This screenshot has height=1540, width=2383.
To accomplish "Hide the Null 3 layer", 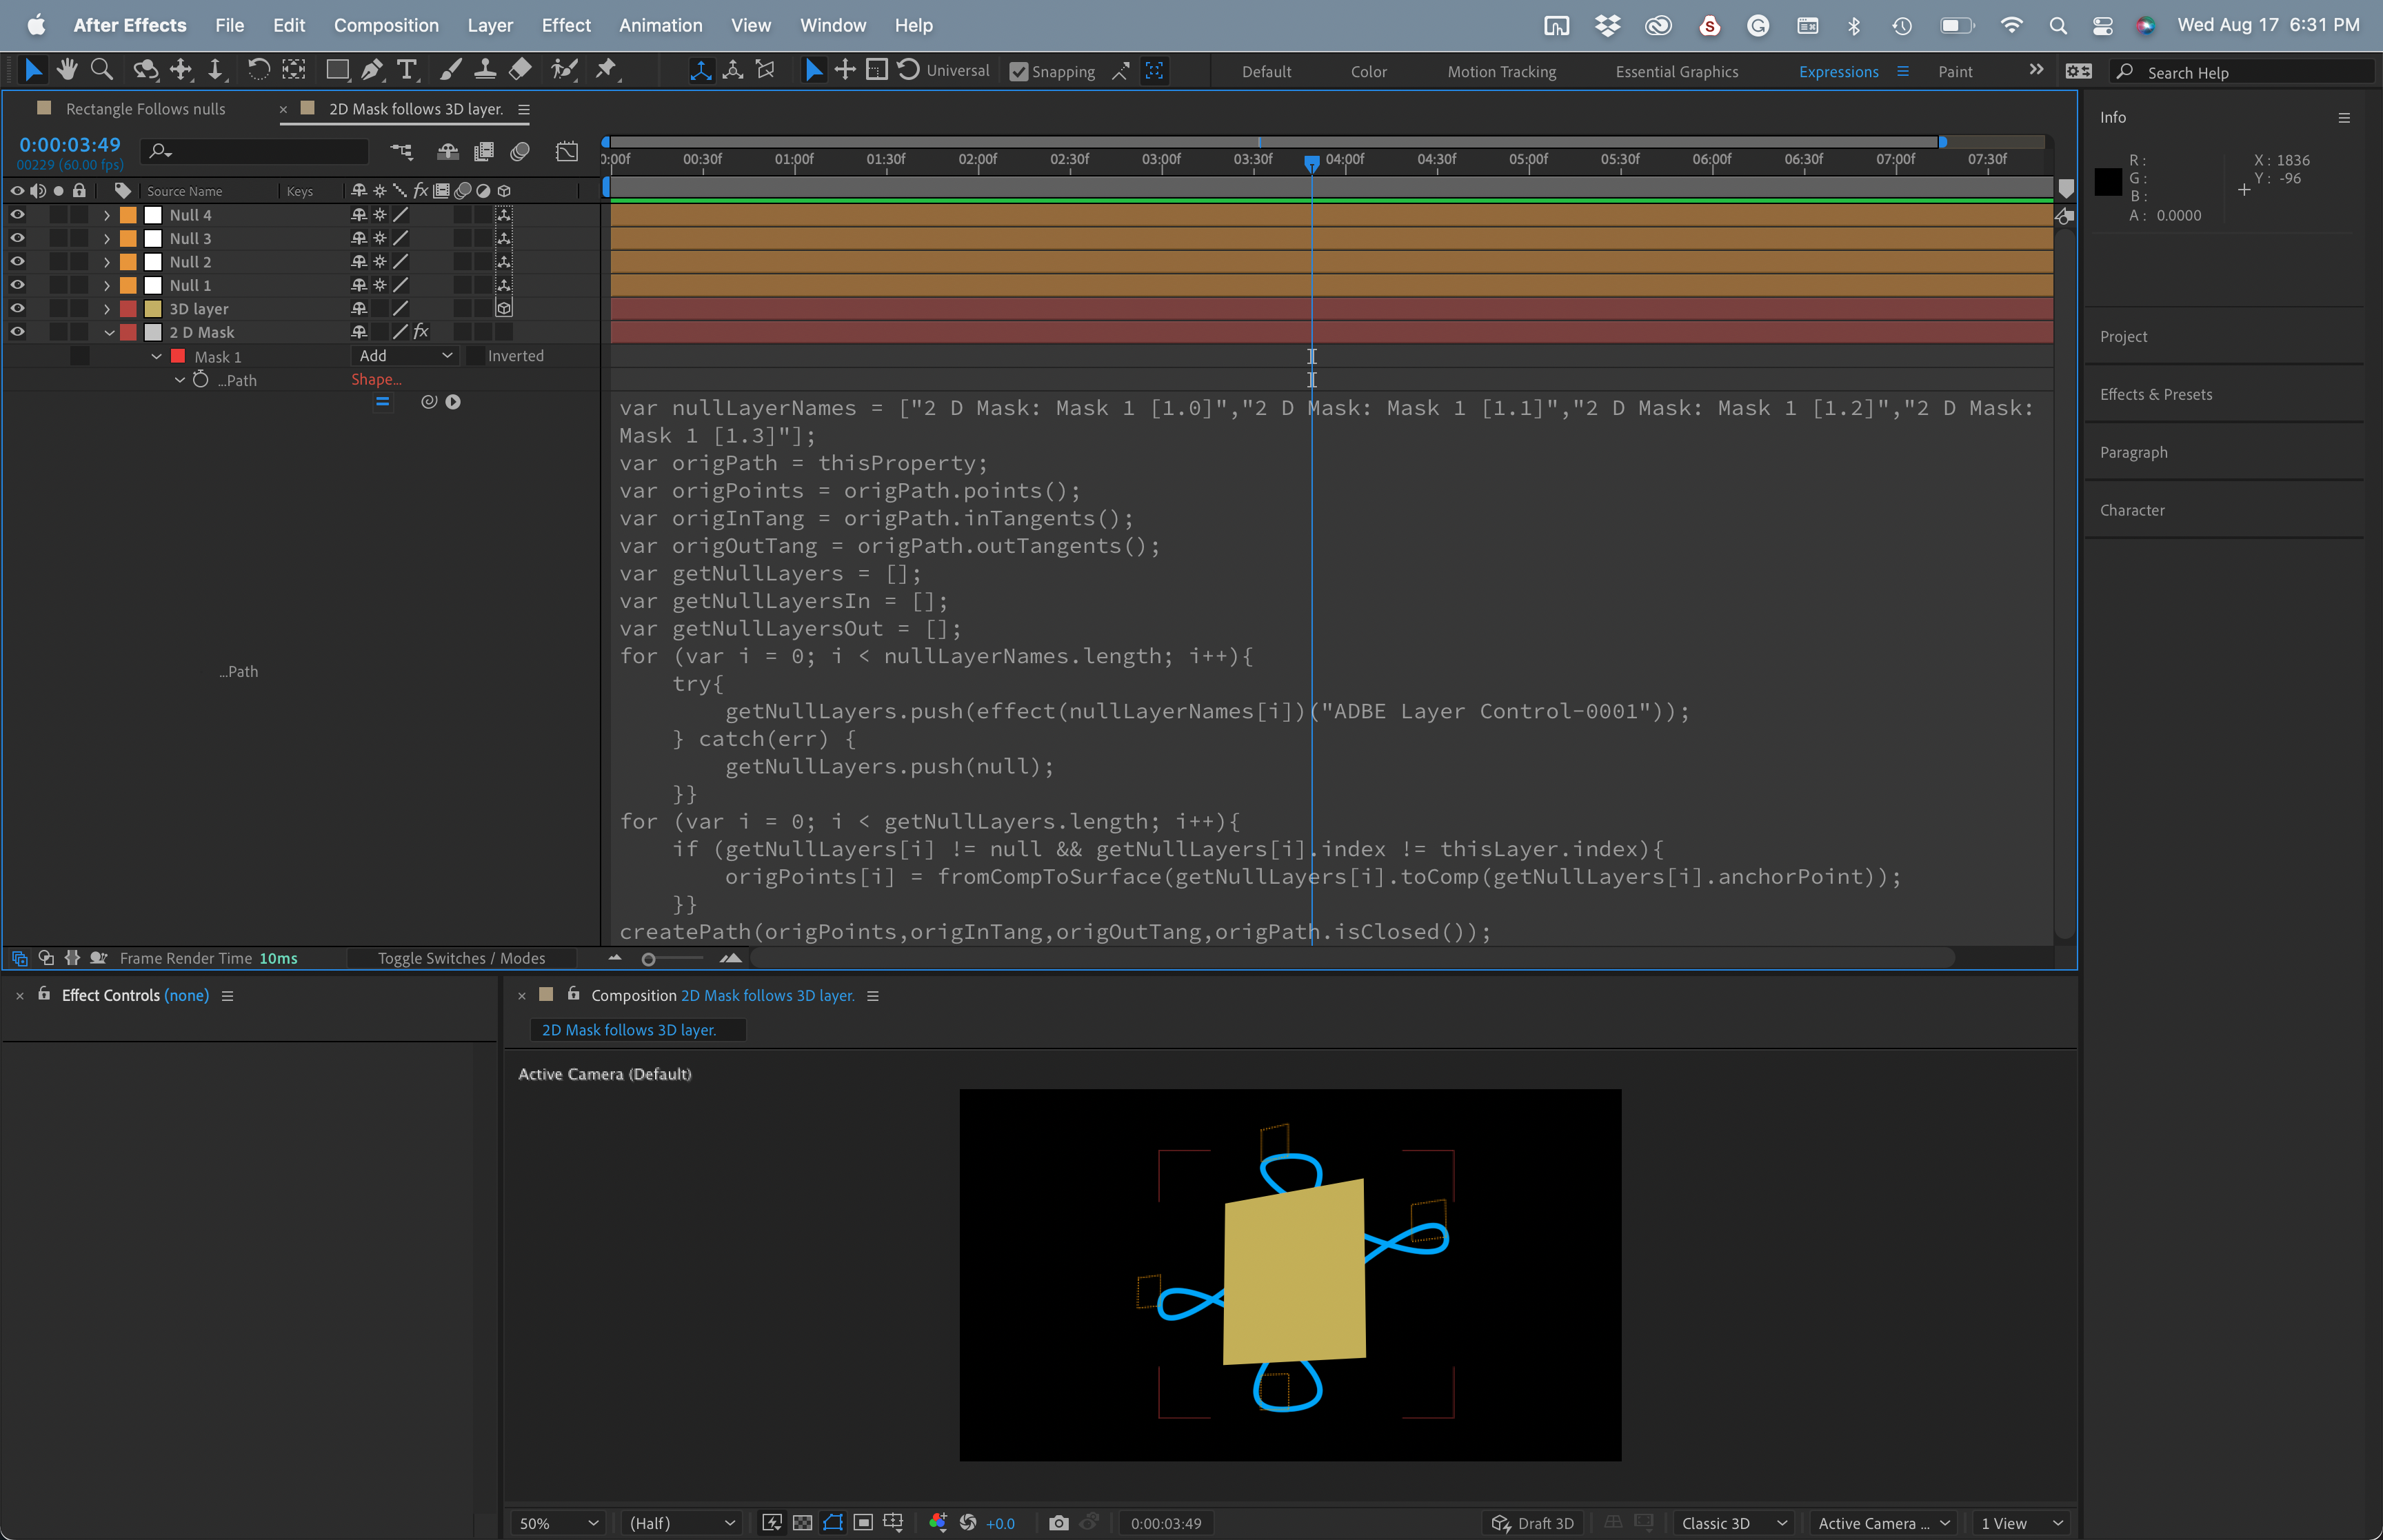I will tap(17, 238).
